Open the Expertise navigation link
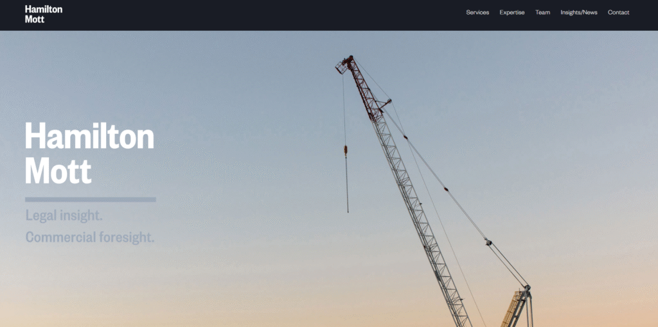 point(512,13)
